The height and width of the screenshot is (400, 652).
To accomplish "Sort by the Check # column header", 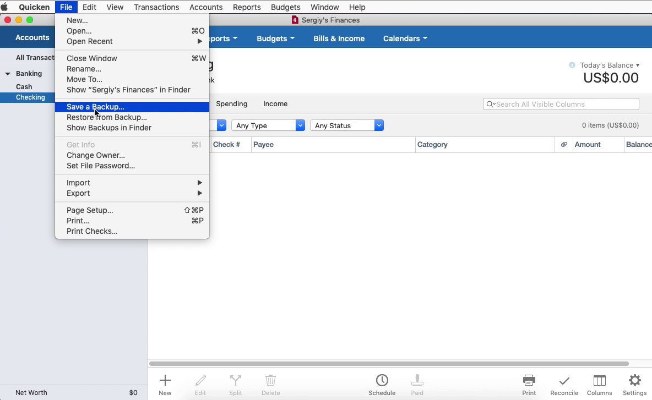I will pyautogui.click(x=231, y=145).
